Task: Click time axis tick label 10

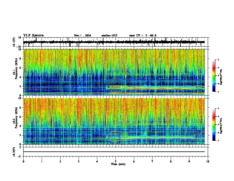Action: pos(208,161)
